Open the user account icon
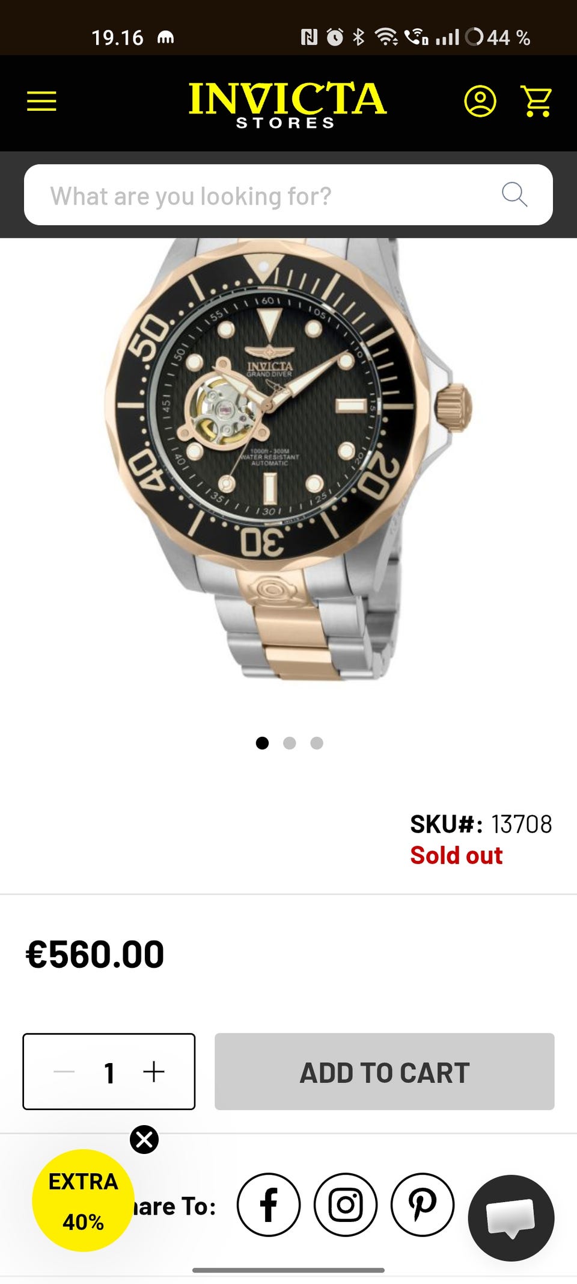 480,101
